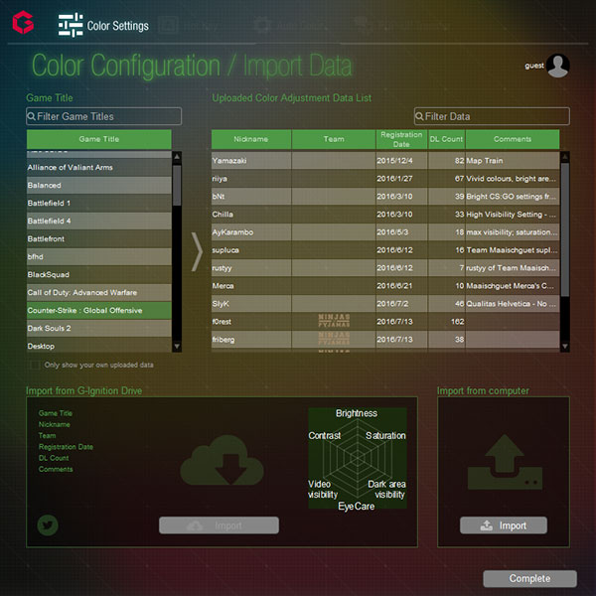596x596 pixels.
Task: Select Merca's data row
Action: tap(385, 285)
